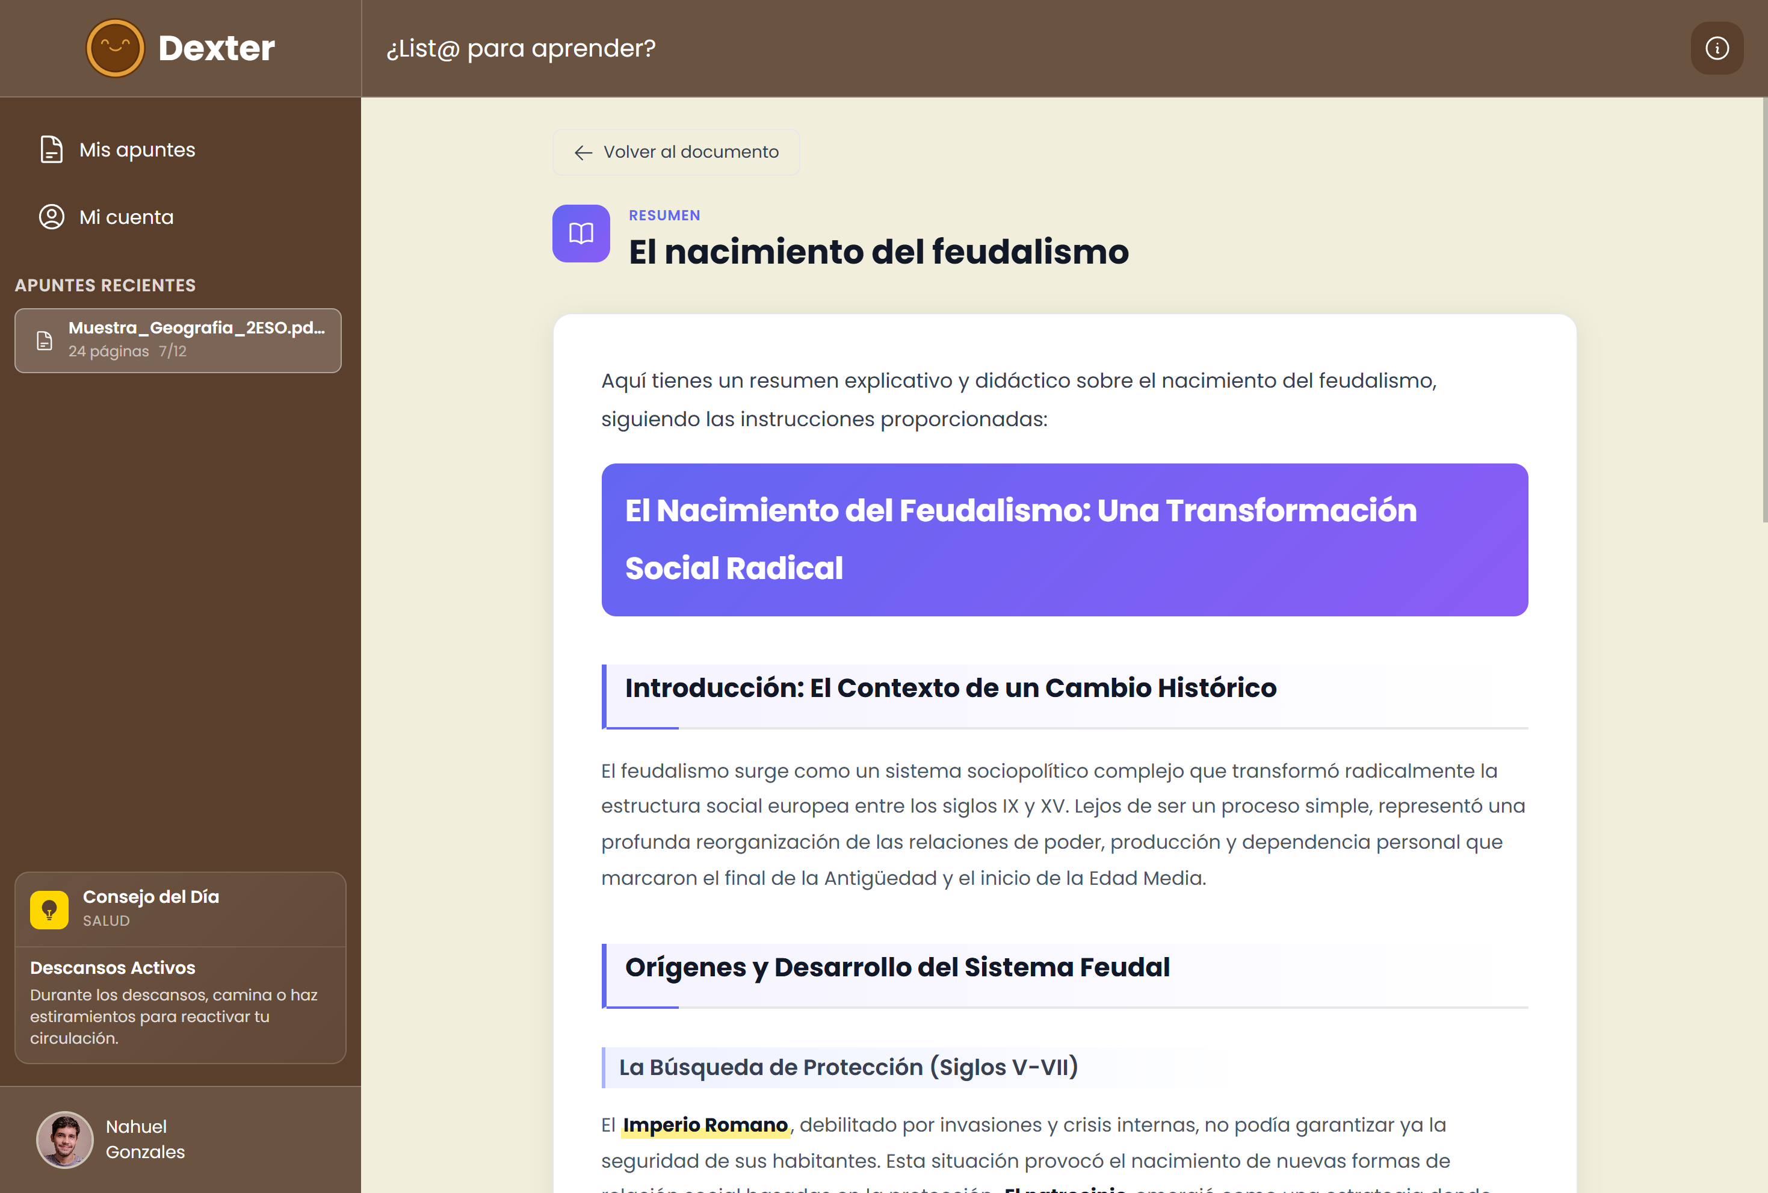Click the RESUMEN label text
Screen dimensions: 1768x1193
click(x=664, y=215)
